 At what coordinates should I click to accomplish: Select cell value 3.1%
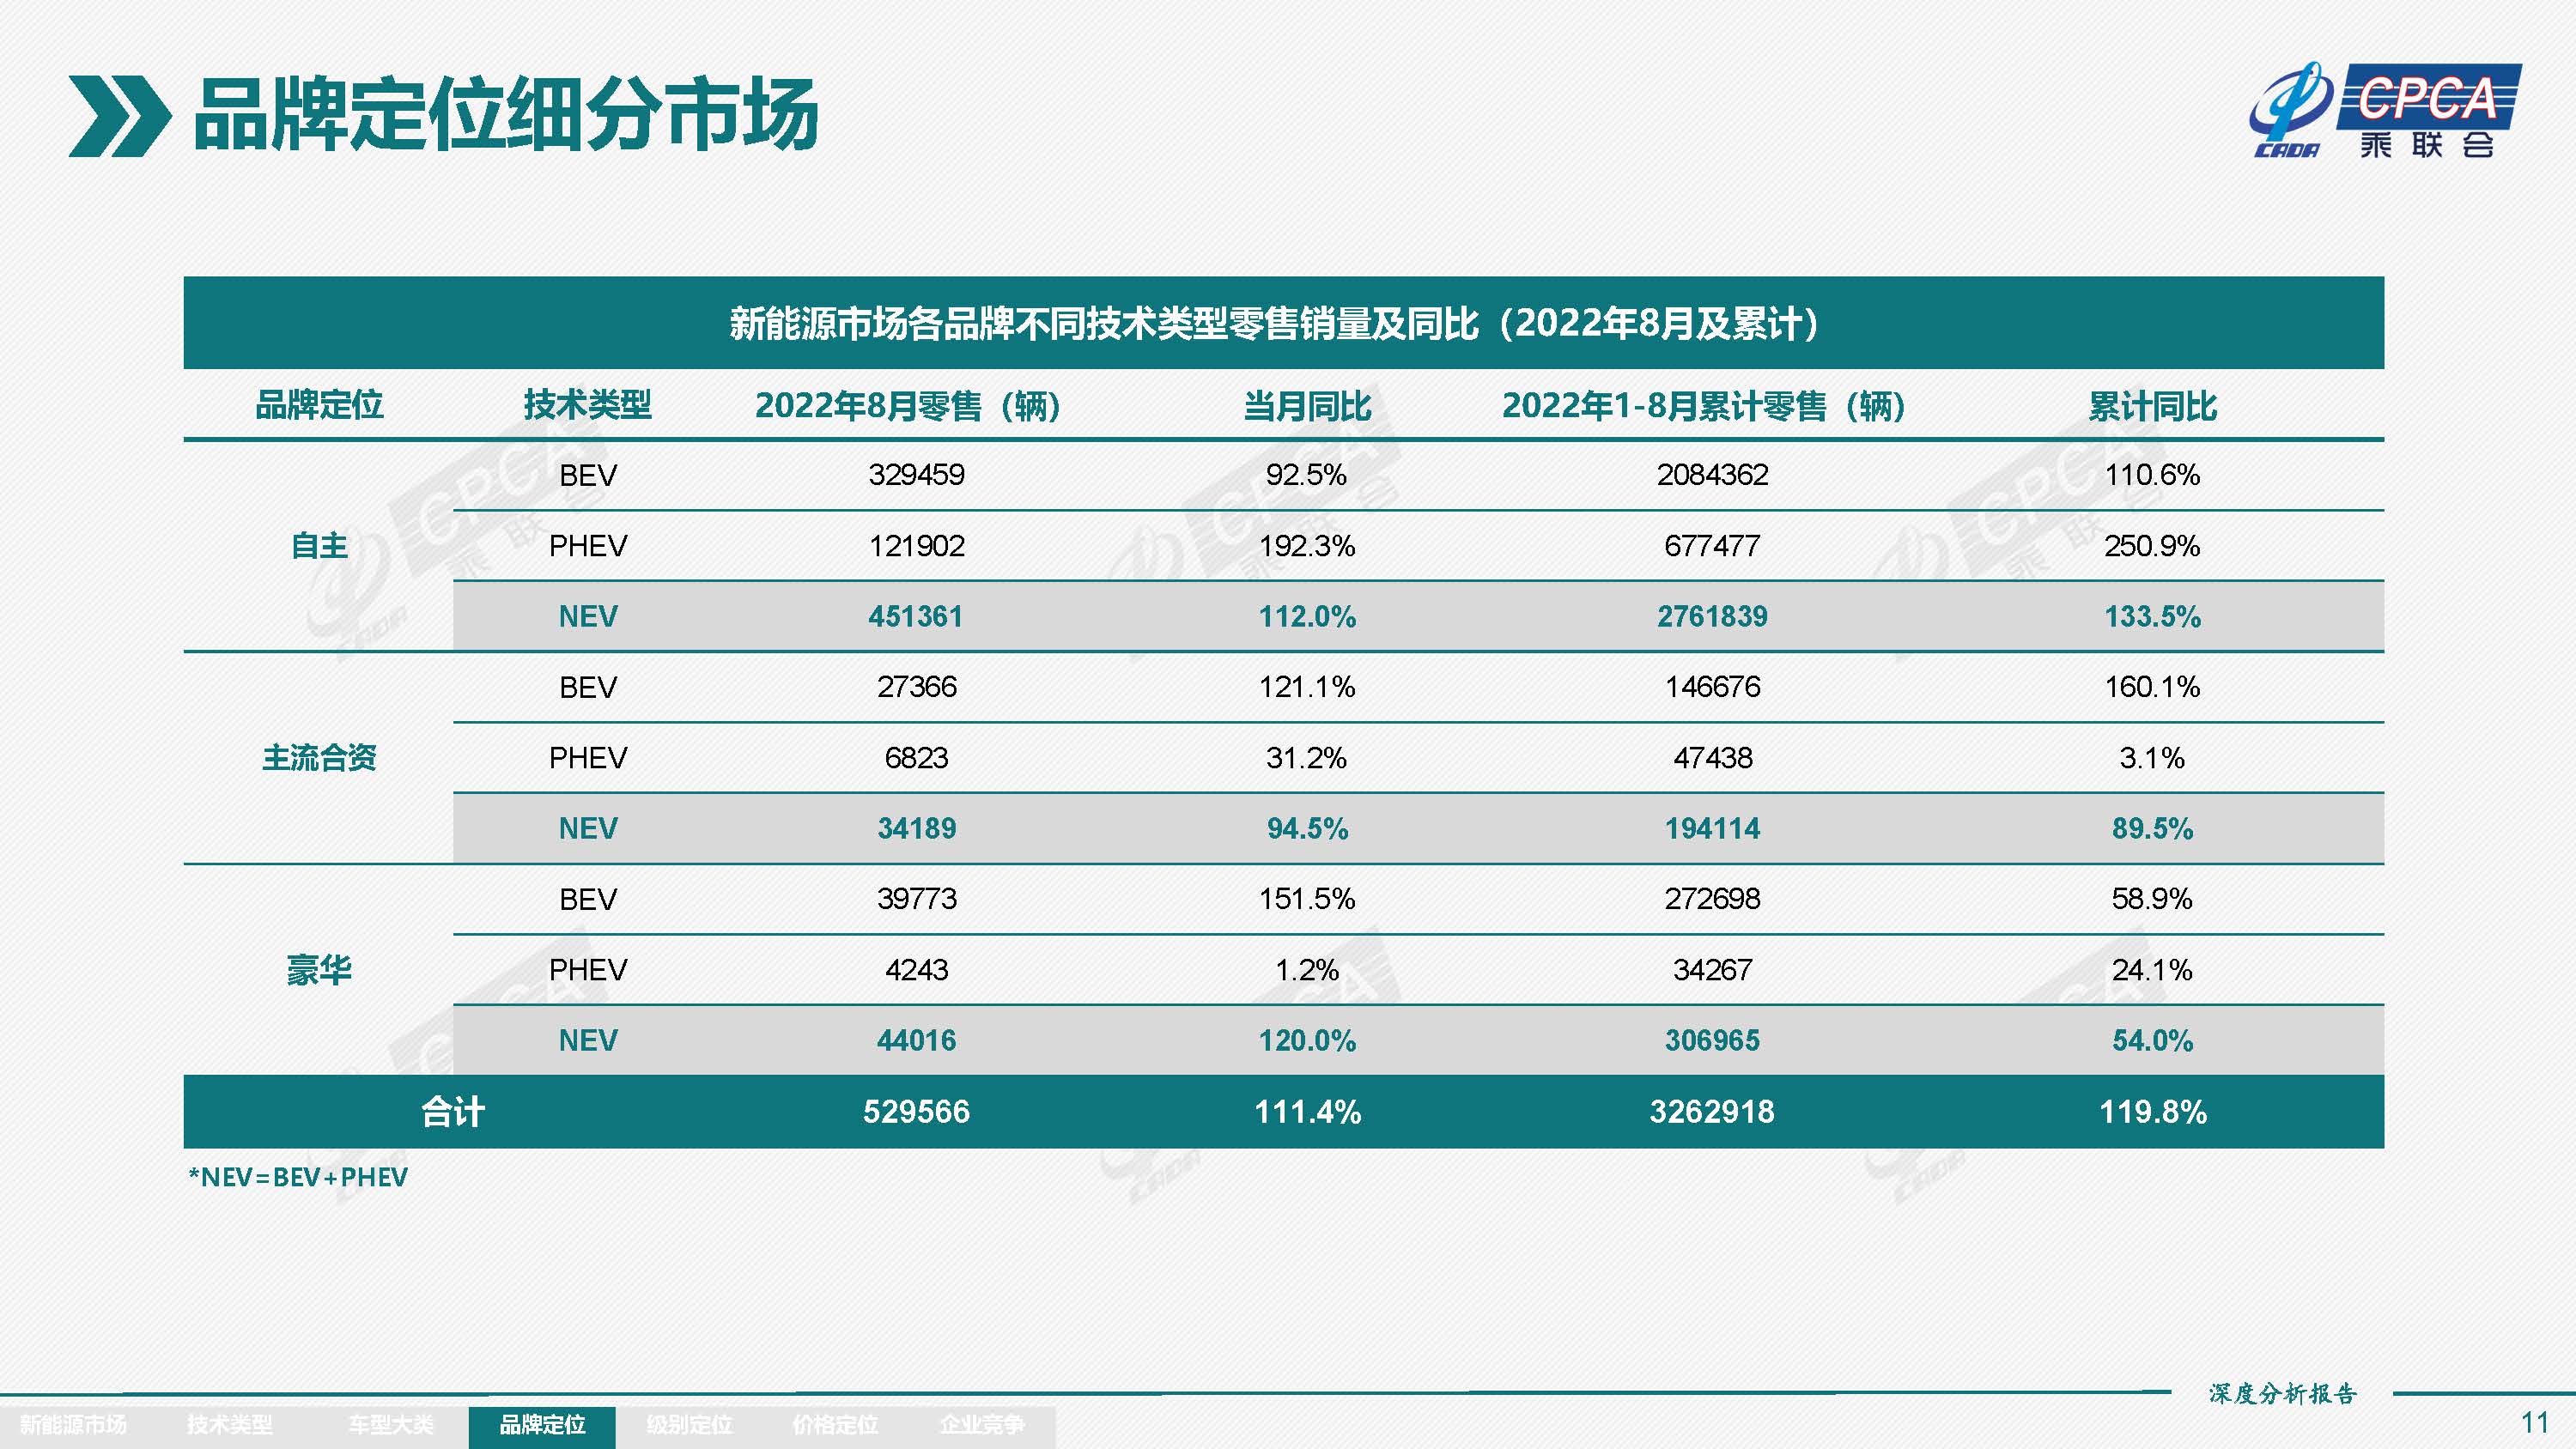(2152, 758)
